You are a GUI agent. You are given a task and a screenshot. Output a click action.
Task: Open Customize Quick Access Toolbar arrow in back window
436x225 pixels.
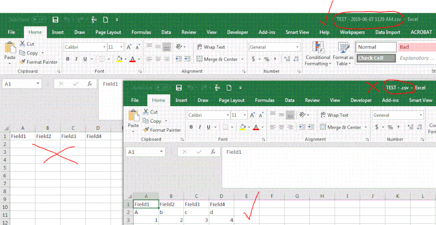pyautogui.click(x=117, y=20)
